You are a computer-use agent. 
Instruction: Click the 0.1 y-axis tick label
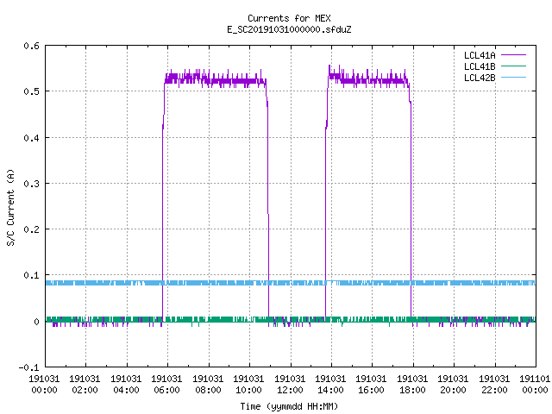click(x=31, y=275)
